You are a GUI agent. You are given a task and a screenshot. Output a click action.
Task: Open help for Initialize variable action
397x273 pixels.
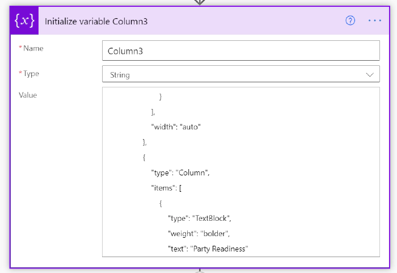click(x=350, y=21)
